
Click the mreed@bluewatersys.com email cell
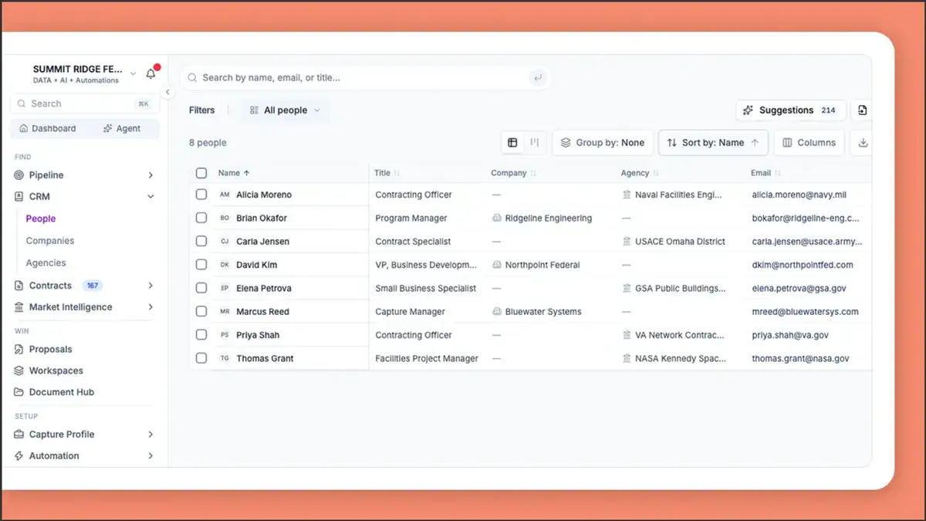806,312
